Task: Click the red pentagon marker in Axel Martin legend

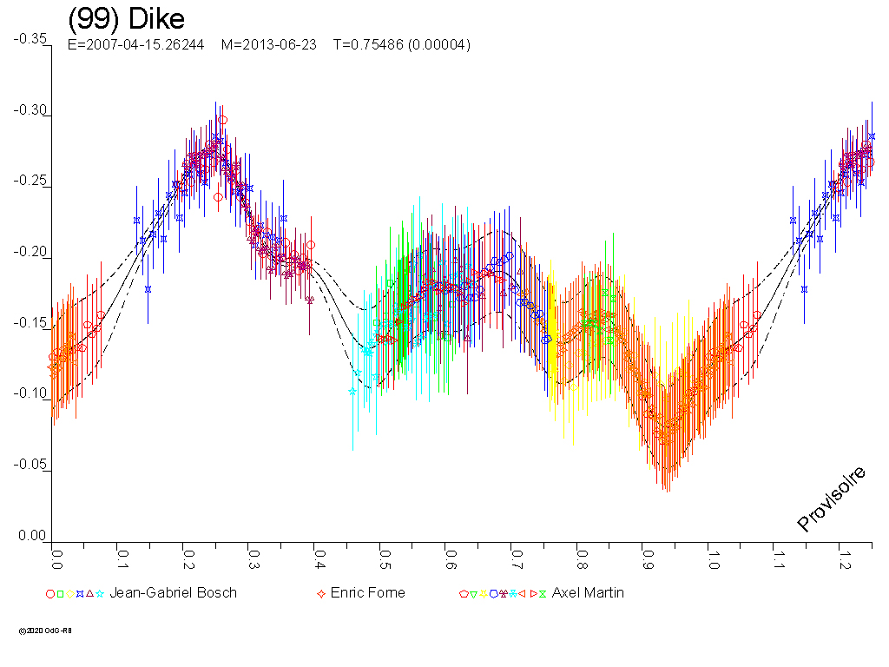Action: [464, 594]
